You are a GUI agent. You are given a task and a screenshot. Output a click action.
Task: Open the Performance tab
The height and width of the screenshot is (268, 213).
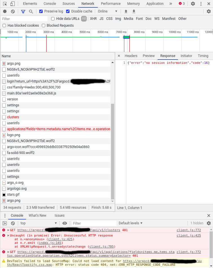pyautogui.click(x=111, y=4)
